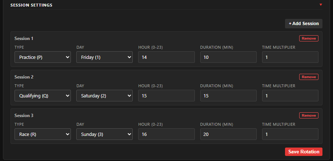Click the + Add Session button
Viewport: 333px width, 161px height.
click(304, 24)
